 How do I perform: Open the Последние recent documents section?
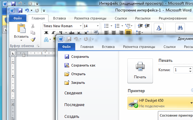[x=74, y=105]
